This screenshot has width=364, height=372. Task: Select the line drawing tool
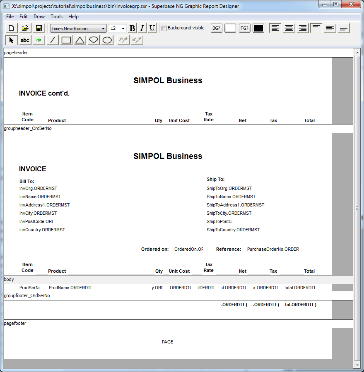[x=53, y=40]
